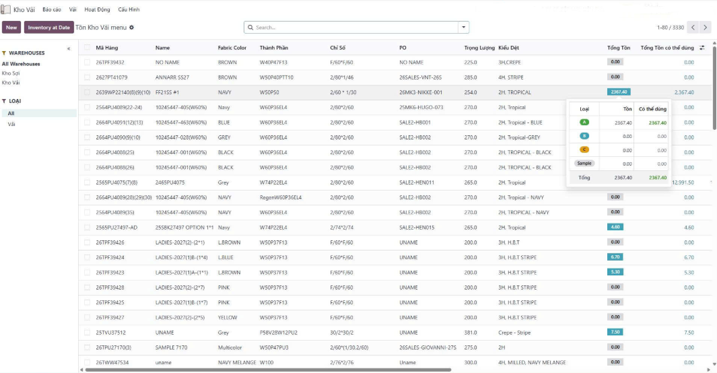Open the Cấu Hình menu

(x=129, y=10)
